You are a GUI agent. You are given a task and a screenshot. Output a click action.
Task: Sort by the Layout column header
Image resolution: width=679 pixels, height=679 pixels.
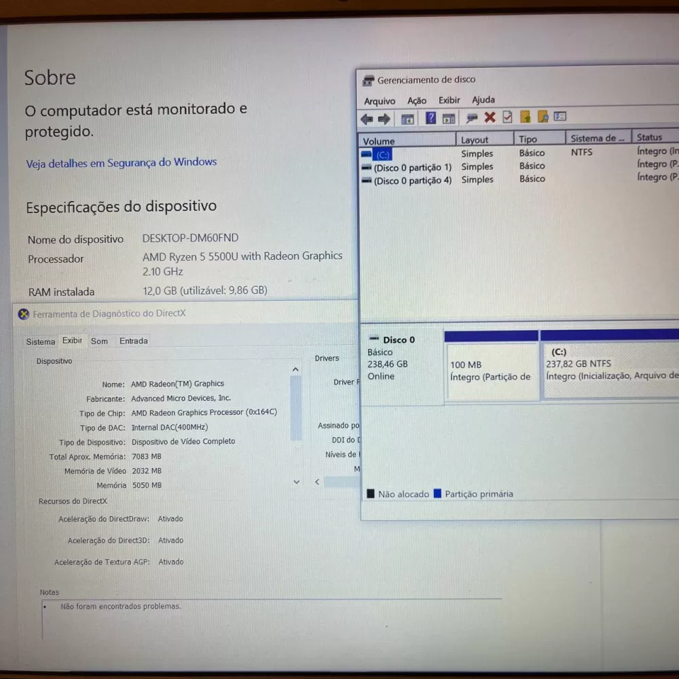tap(475, 140)
